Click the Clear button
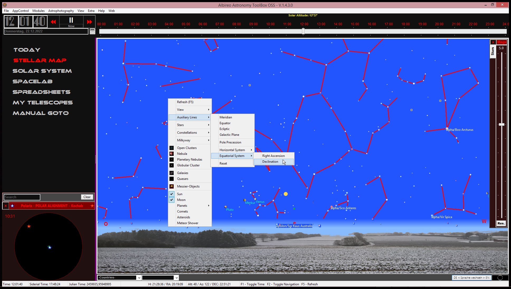Image resolution: width=511 pixels, height=289 pixels. click(87, 197)
